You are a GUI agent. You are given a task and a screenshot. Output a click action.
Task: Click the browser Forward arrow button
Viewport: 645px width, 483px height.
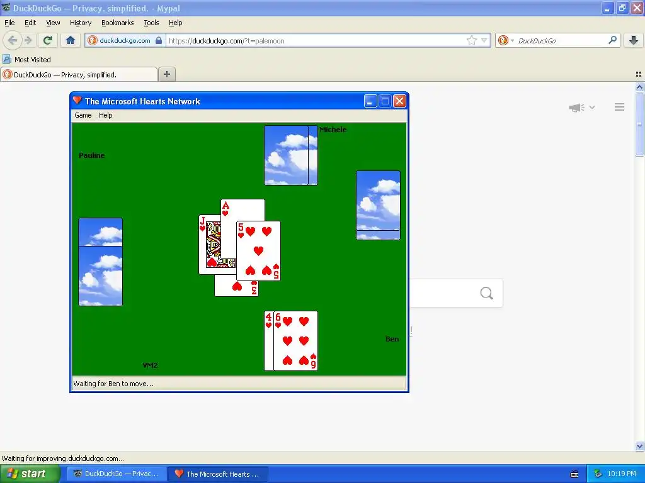click(x=28, y=40)
